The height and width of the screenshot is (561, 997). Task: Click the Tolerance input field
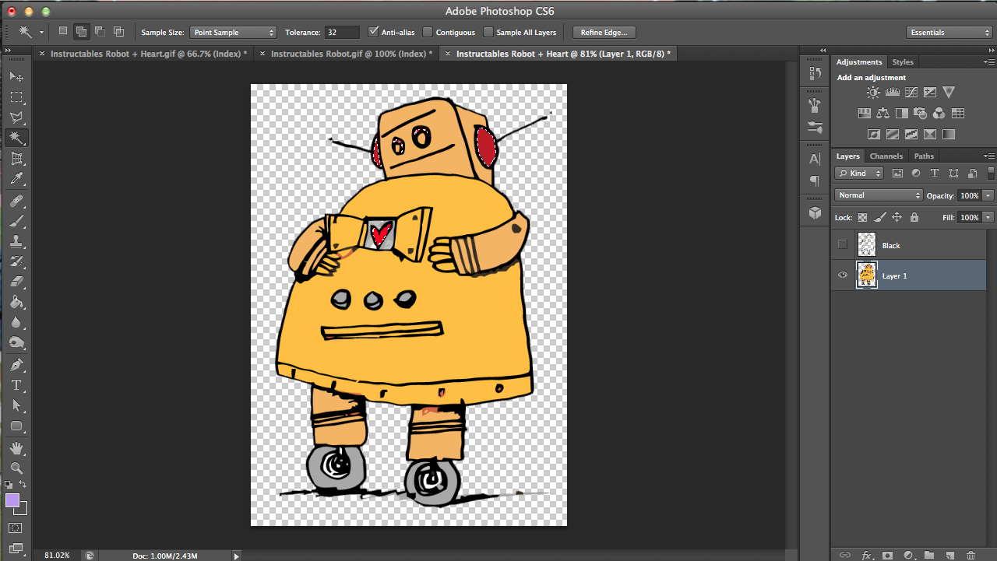[x=342, y=32]
